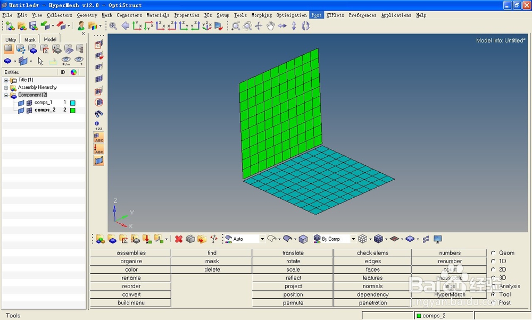Click the translate panel button
This screenshot has height=320, width=532.
[293, 253]
